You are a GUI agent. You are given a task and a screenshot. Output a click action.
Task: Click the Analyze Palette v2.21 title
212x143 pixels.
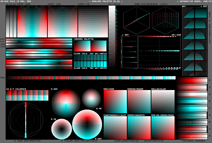(106, 1)
